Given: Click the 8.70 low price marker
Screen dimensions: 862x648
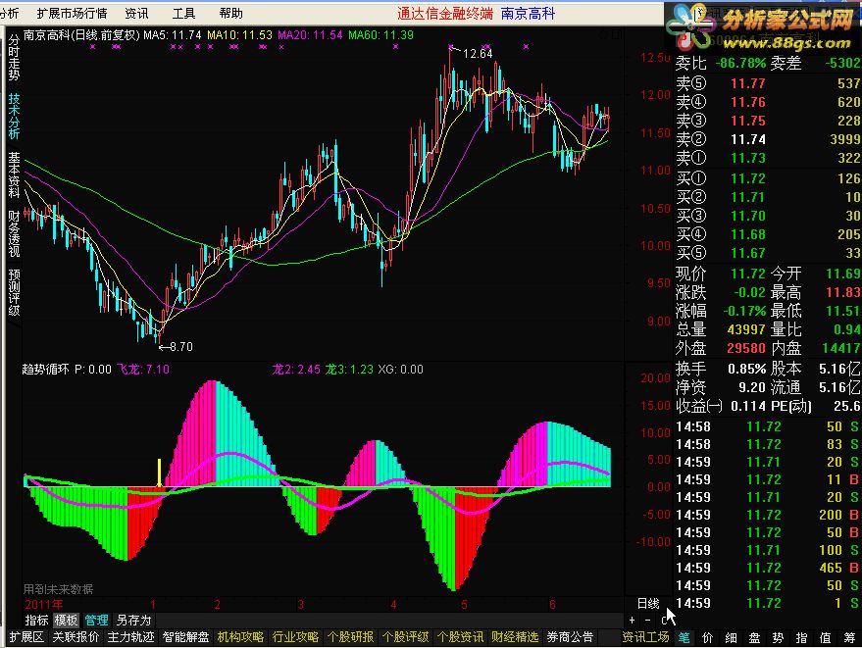Looking at the screenshot, I should coord(180,347).
